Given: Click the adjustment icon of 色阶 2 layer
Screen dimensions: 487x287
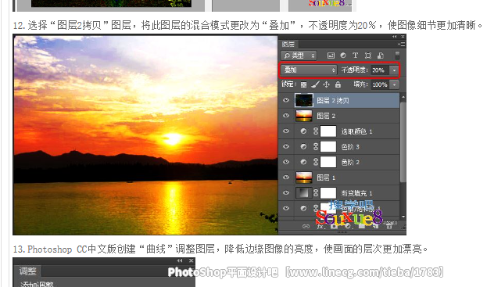Looking at the screenshot, I should pos(303,162).
